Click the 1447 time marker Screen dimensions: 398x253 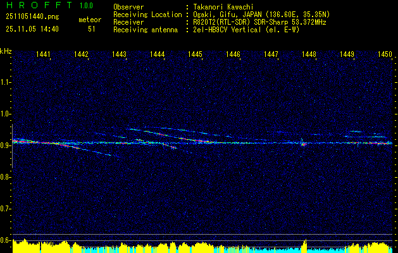pos(271,54)
